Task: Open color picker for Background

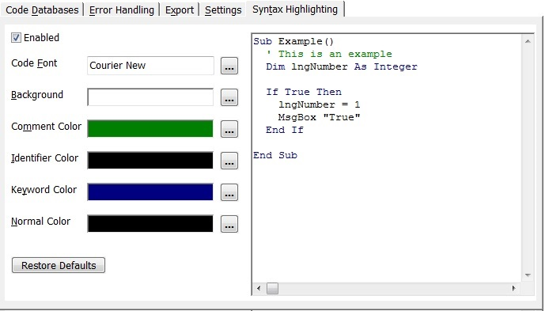Action: (x=229, y=97)
